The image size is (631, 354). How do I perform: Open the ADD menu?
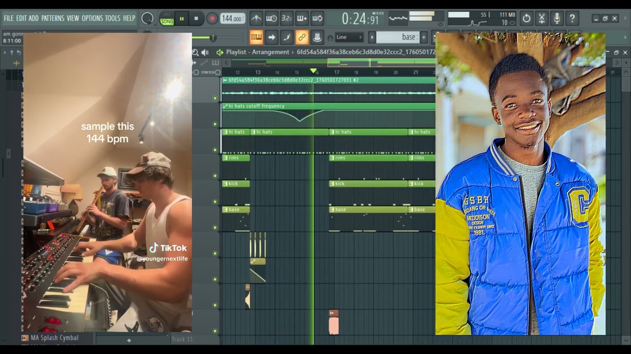coord(34,18)
